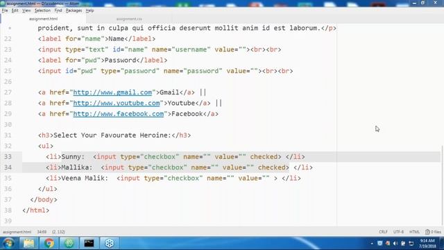Image resolution: width=444 pixels, height=250 pixels.
Task: Switch to the green Atom taskbar icon
Action: (x=69, y=243)
